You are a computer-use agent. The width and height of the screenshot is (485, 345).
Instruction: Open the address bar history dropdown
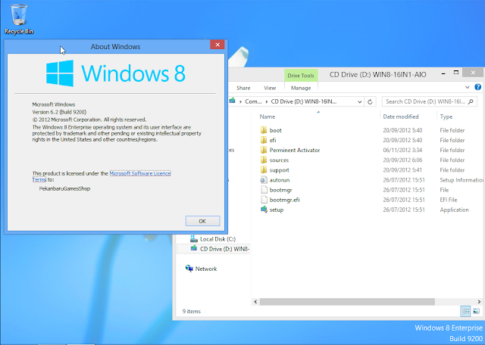(x=359, y=101)
